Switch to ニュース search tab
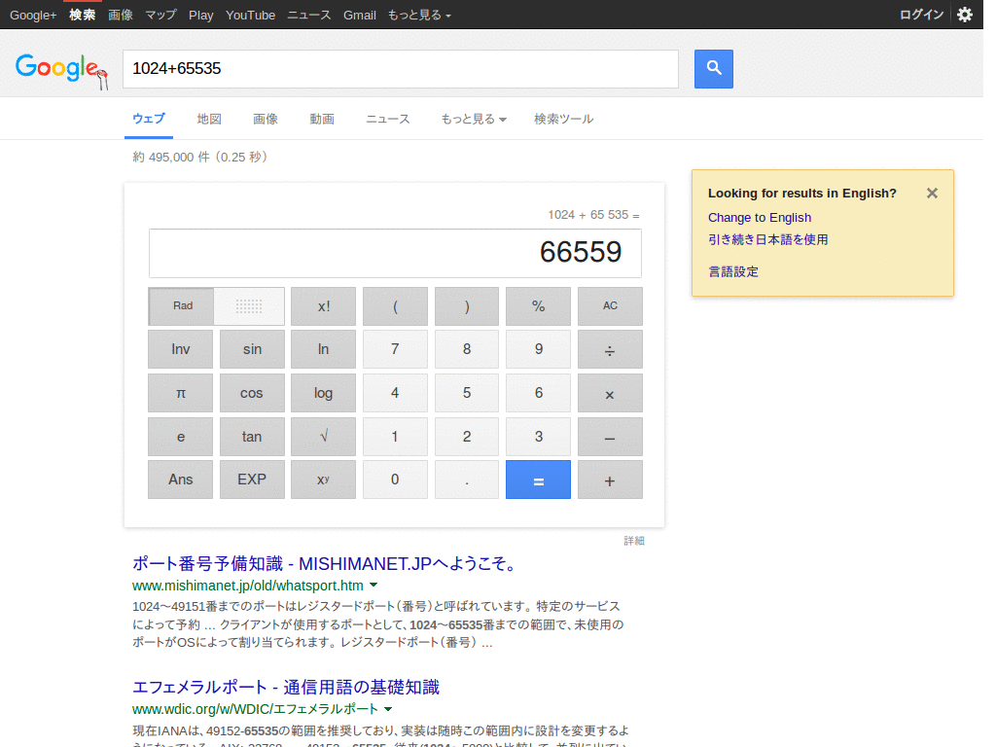 coord(388,119)
